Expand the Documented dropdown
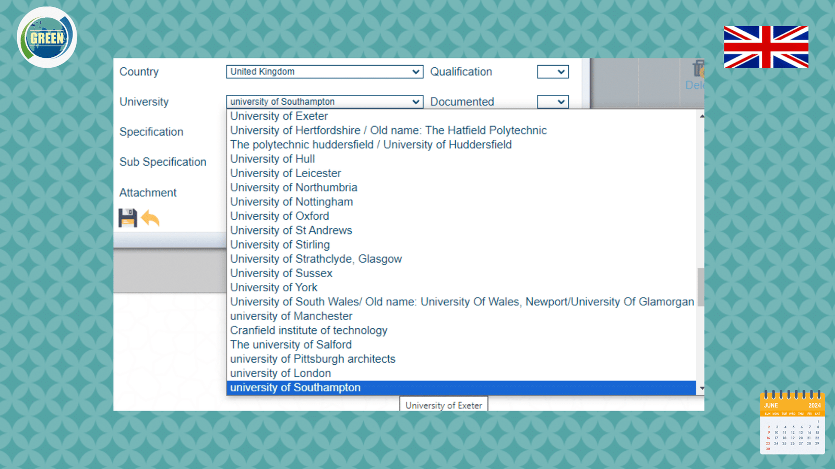The width and height of the screenshot is (835, 469). pyautogui.click(x=553, y=102)
